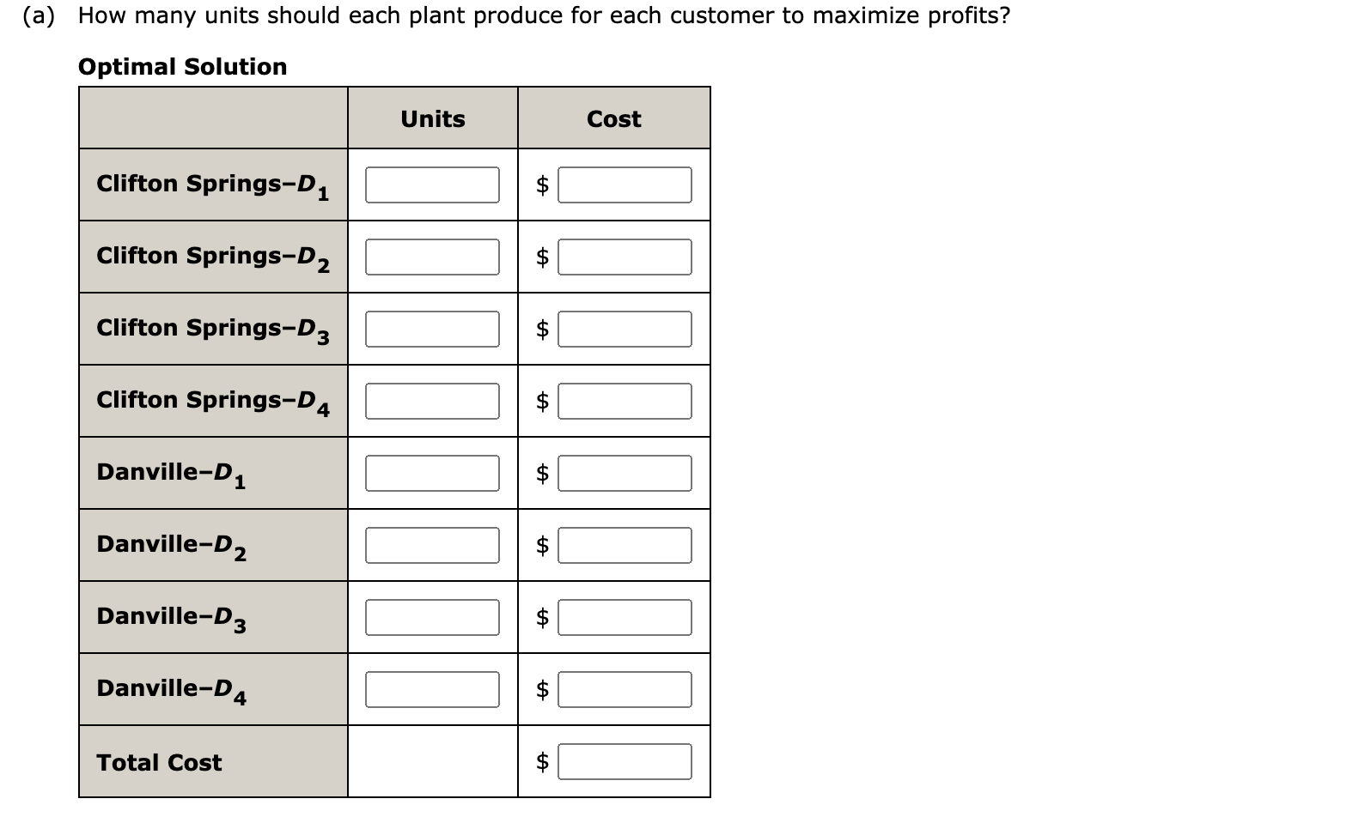
Task: Click the Cost box for Clifton Springs-D2
Action: [625, 256]
